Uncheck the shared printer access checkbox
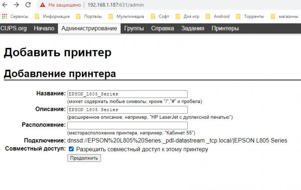301x190 pixels. coord(71,149)
